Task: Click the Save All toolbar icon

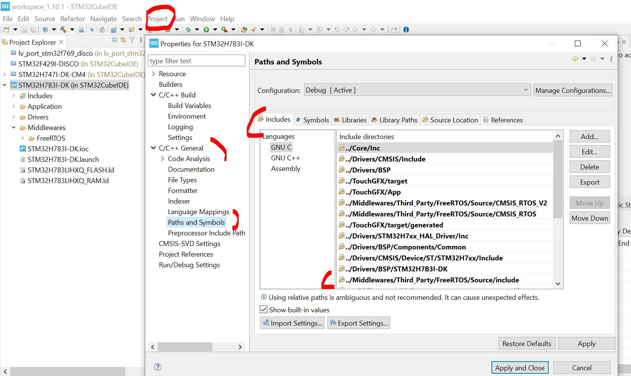Action: (x=33, y=30)
